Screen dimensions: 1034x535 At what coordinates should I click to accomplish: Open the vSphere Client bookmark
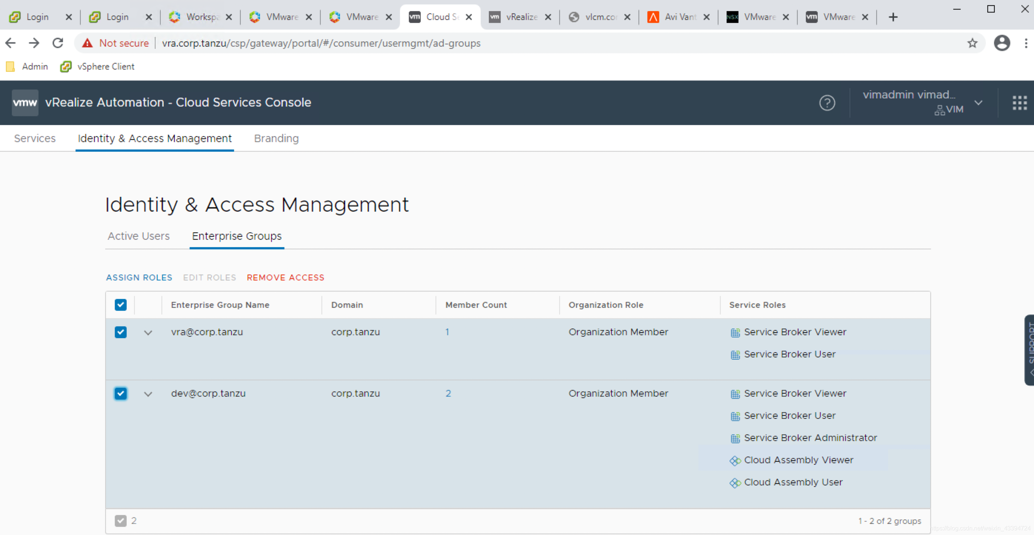[97, 67]
